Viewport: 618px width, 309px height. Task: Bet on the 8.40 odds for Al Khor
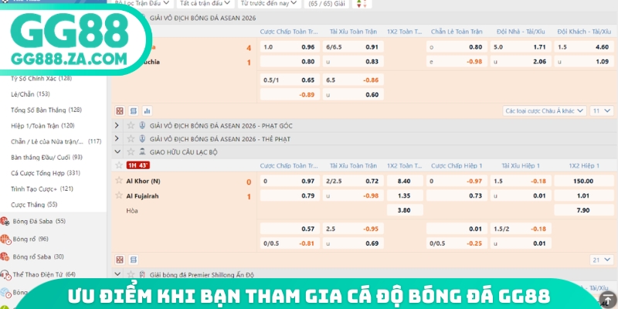(405, 181)
